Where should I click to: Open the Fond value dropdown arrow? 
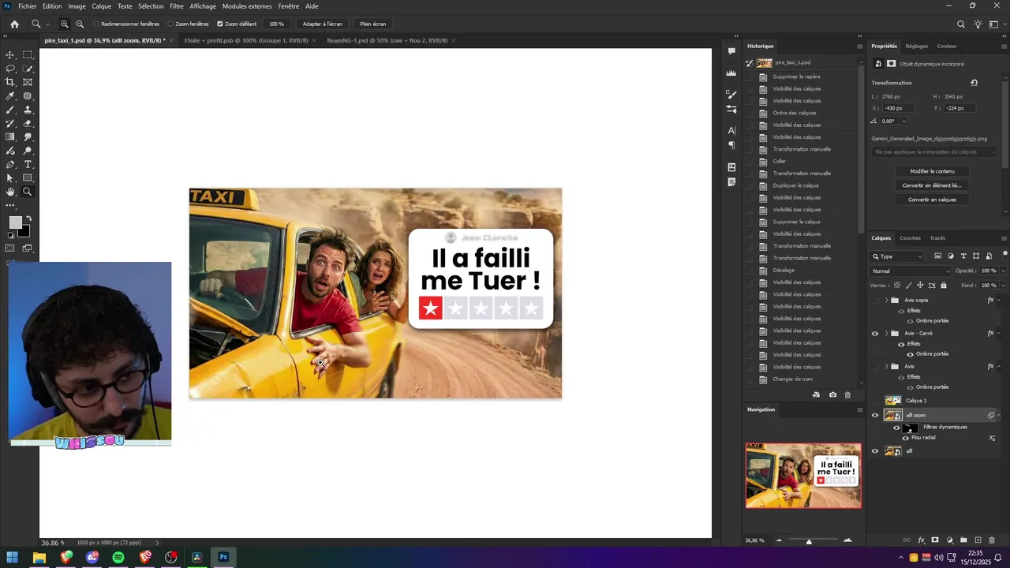coord(1004,285)
